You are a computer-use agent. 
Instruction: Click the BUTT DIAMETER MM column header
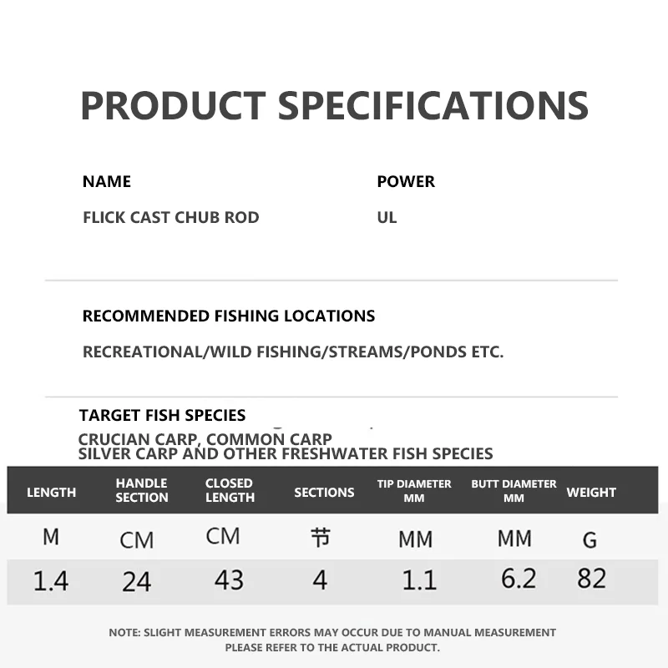coord(514,490)
